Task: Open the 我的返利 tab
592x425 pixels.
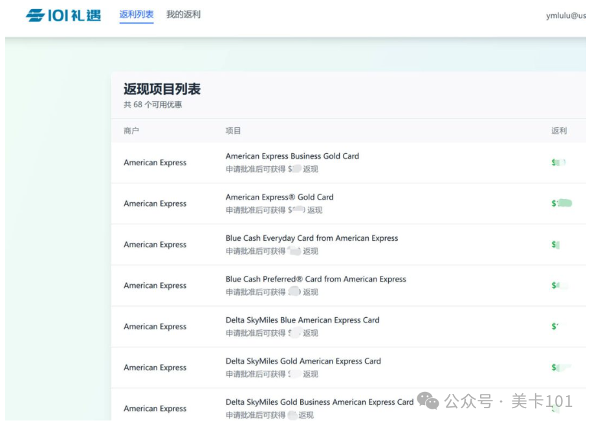Action: (x=183, y=14)
